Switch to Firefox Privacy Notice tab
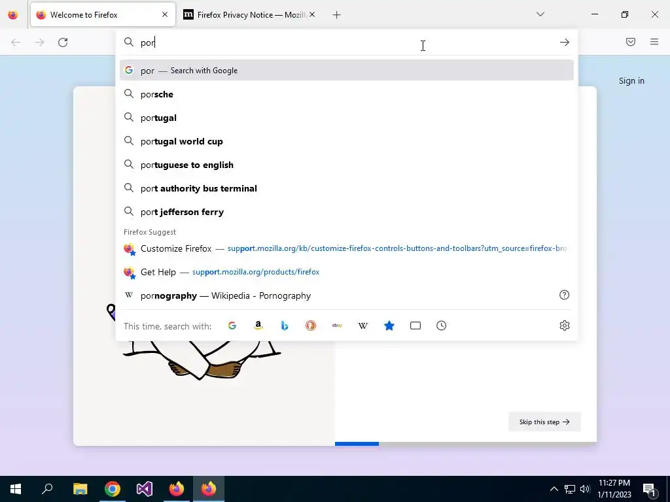The width and height of the screenshot is (670, 502). tap(251, 14)
